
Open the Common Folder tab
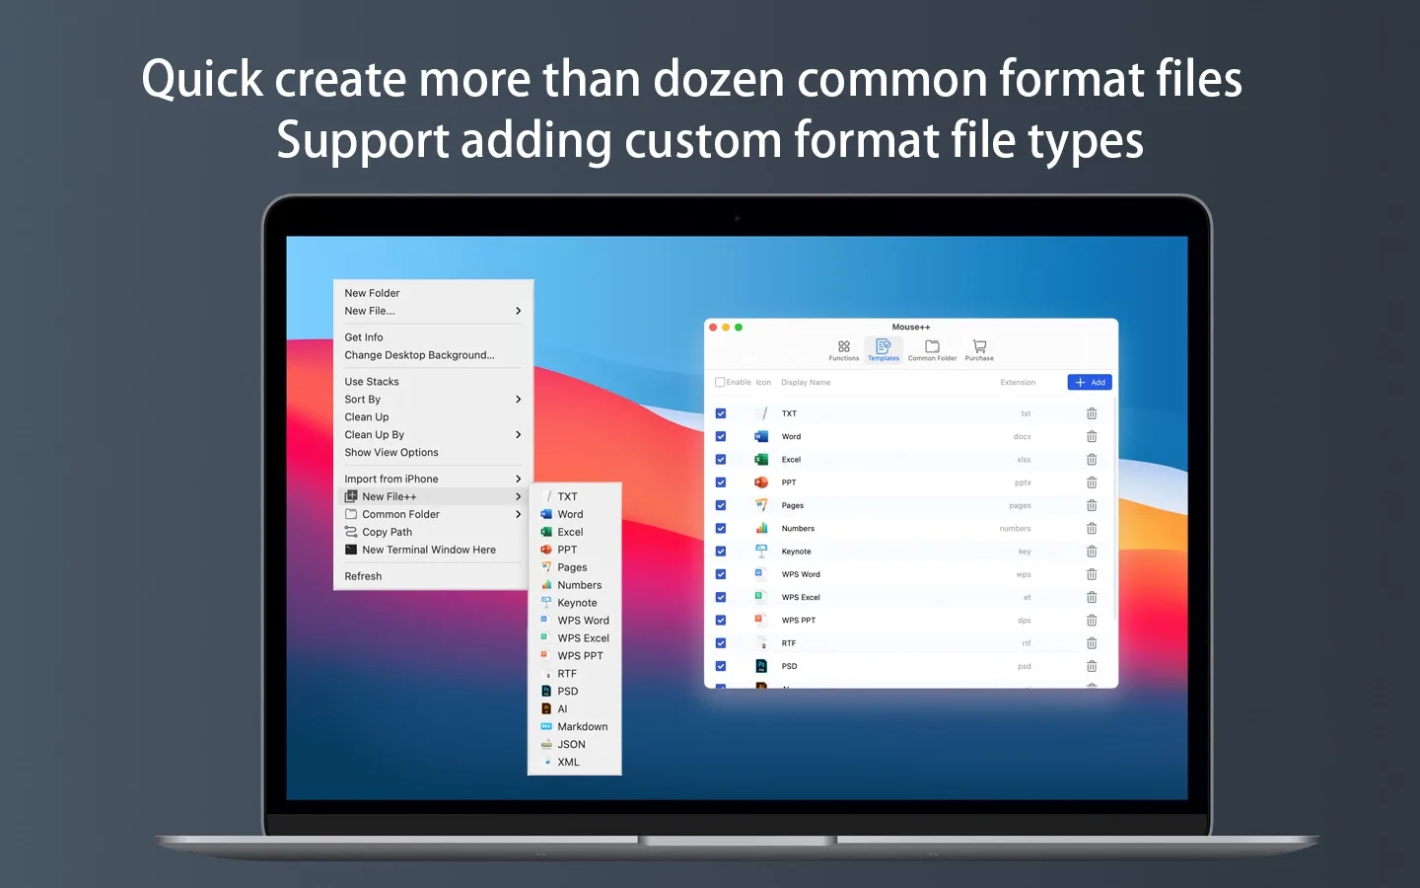coord(932,350)
